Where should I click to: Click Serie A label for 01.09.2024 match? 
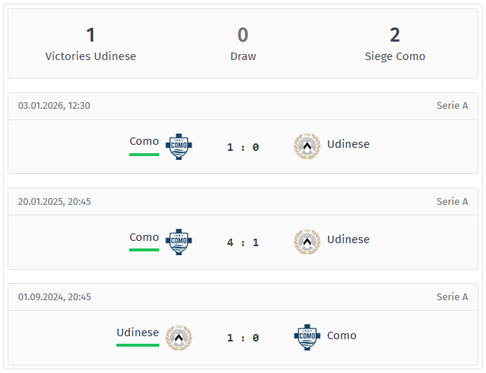coord(452,296)
